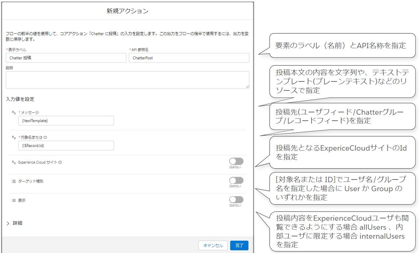Click the Aa icon for Experience Cloud サイト ID

pos(13,163)
